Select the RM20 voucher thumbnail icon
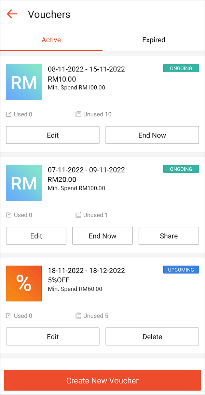205x395 pixels. click(x=24, y=183)
